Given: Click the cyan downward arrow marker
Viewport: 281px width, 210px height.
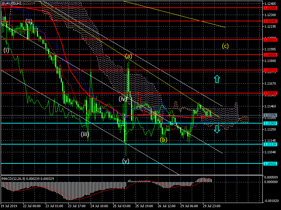Looking at the screenshot, I should pos(217,129).
